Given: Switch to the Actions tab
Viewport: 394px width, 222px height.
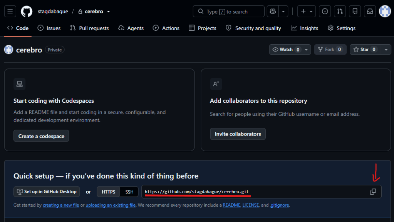Looking at the screenshot, I should [166, 28].
